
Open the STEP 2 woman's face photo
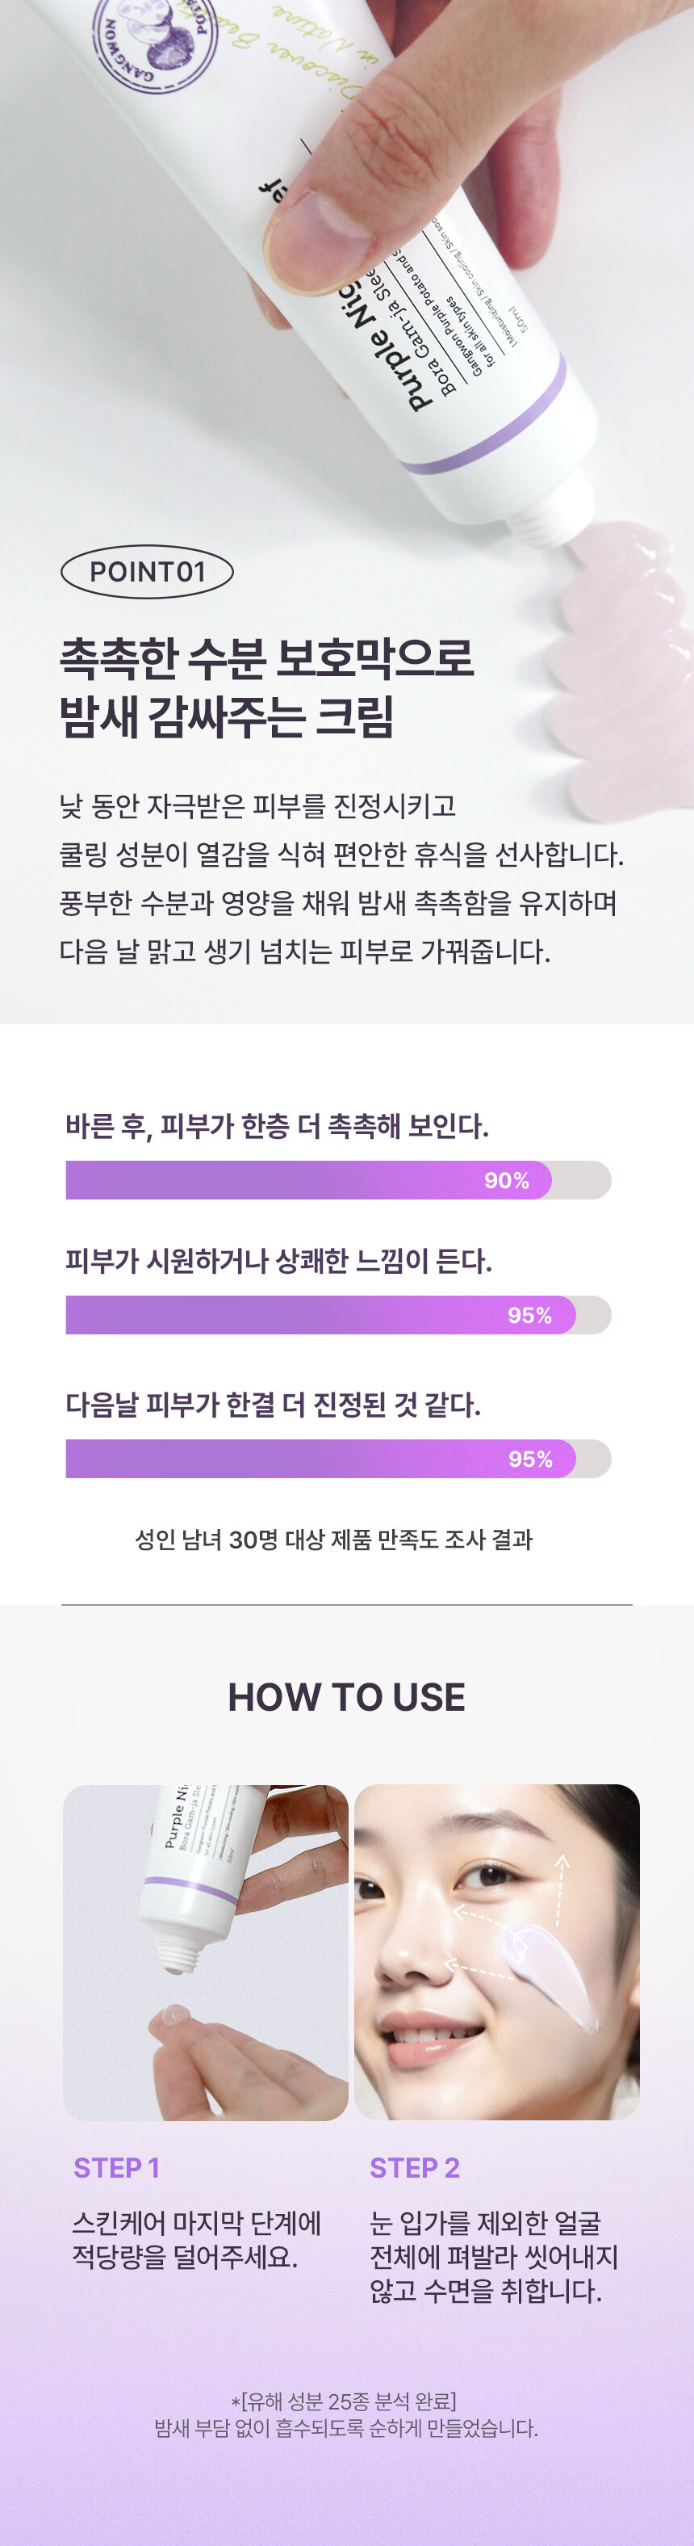click(x=496, y=1951)
